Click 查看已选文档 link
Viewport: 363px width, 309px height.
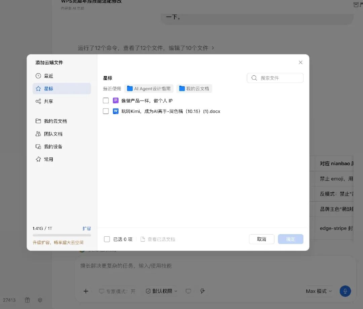pos(158,239)
